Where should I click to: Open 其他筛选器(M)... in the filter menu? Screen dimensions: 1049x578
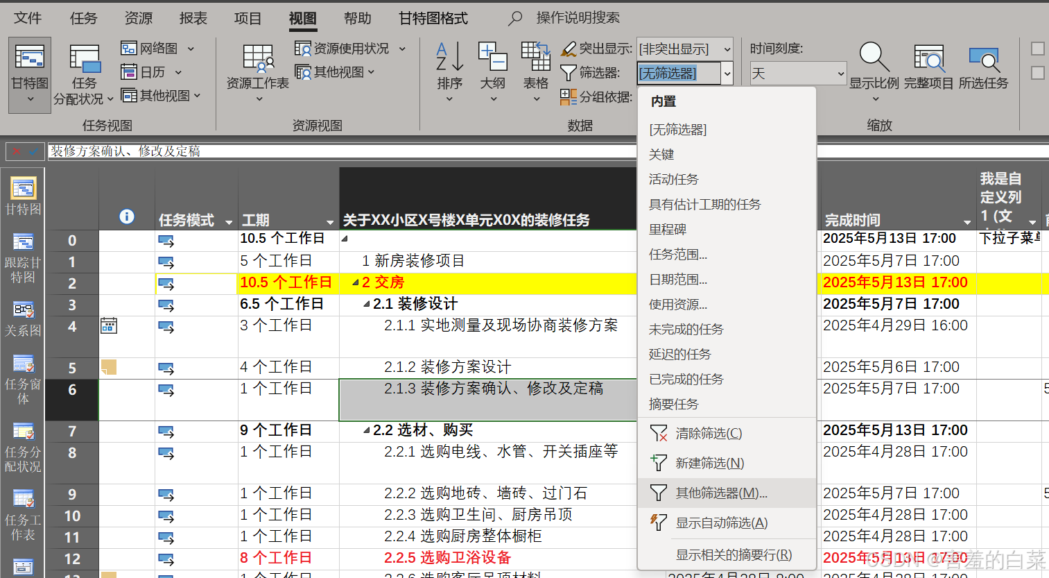[727, 493]
